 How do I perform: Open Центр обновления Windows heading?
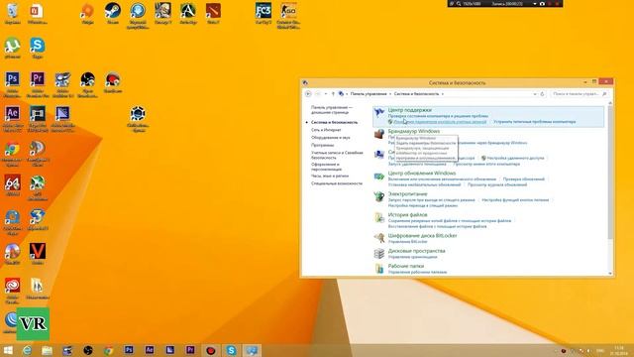[422, 173]
